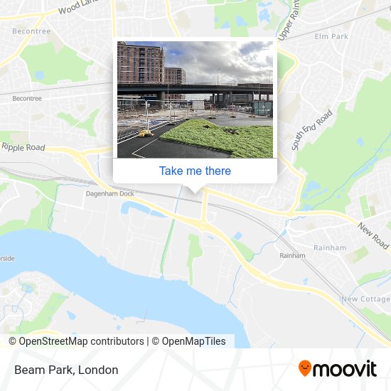Click the Rainham district label
The image size is (391, 391).
(330, 248)
